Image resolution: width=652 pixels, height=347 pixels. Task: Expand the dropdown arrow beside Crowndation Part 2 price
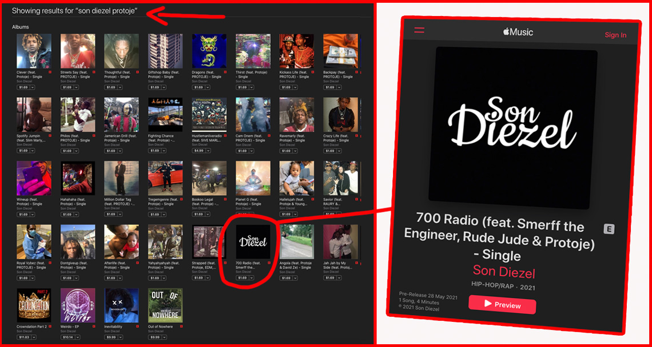35,337
